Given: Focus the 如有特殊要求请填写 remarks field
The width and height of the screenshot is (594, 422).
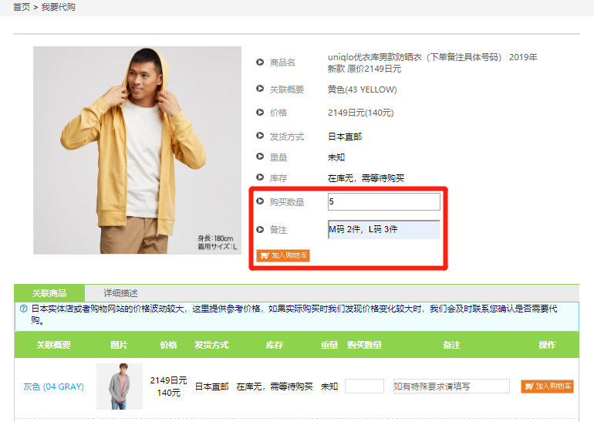Looking at the screenshot, I should click(451, 387).
